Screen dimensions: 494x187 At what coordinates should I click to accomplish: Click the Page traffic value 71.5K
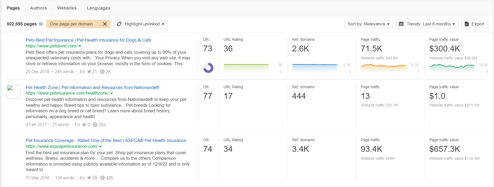(371, 48)
